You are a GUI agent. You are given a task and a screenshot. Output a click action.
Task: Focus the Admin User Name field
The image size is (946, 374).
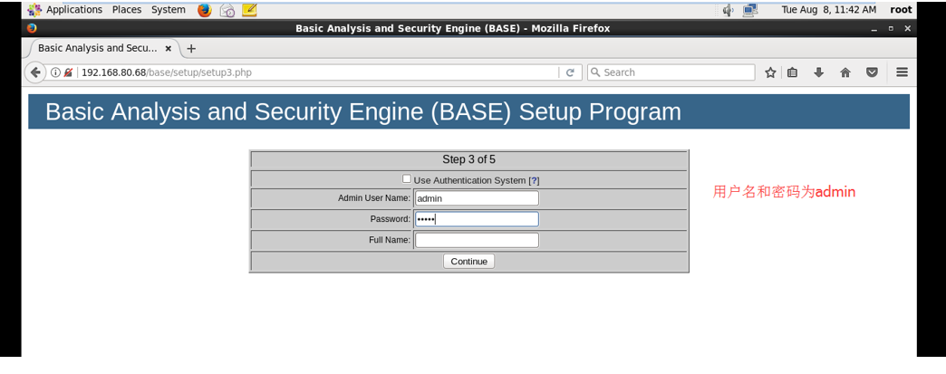tap(477, 197)
